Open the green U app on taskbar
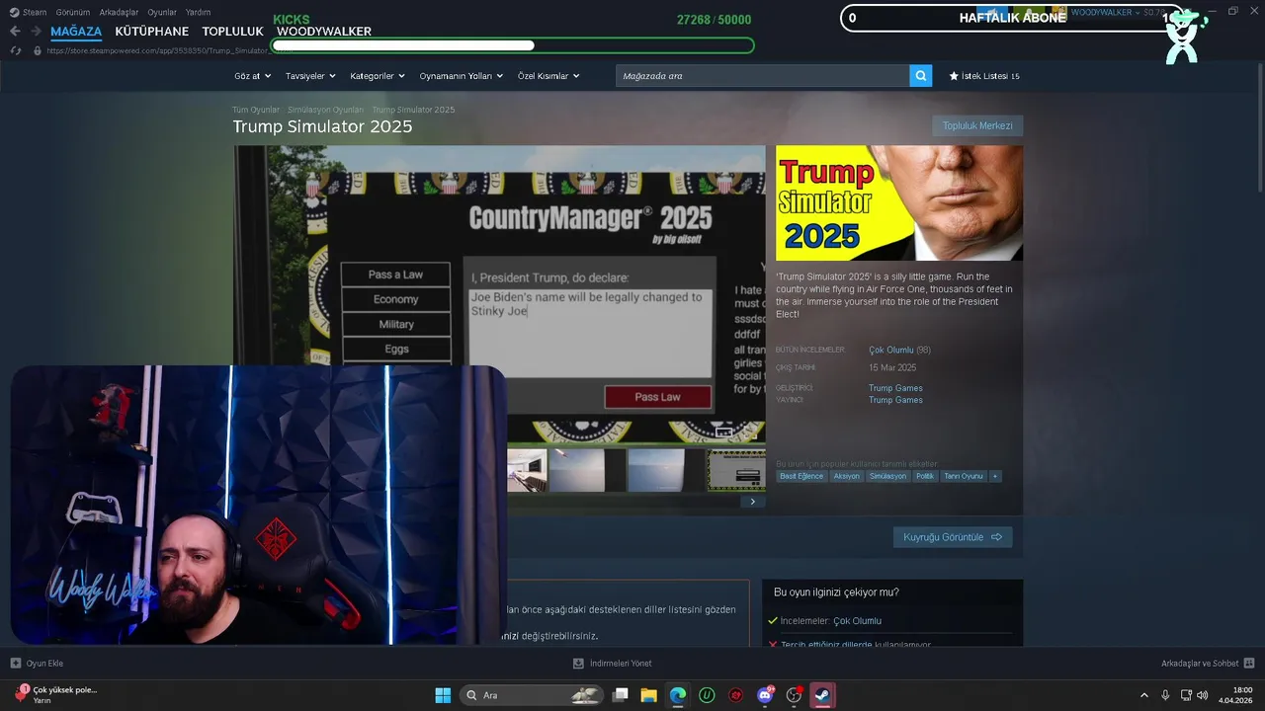The height and width of the screenshot is (711, 1265). [707, 695]
